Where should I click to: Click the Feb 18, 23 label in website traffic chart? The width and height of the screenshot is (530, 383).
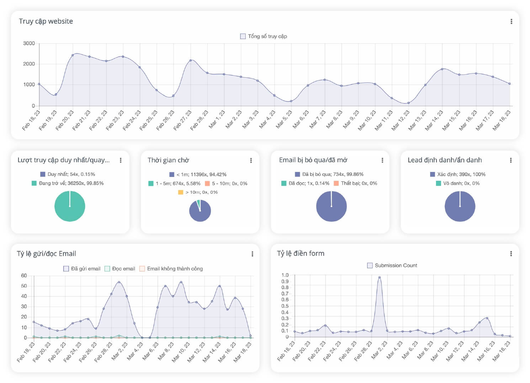(x=31, y=120)
